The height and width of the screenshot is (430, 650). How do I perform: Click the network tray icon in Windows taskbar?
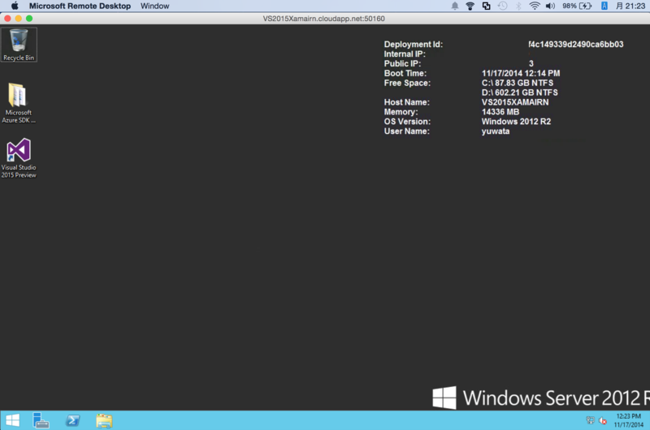(591, 420)
